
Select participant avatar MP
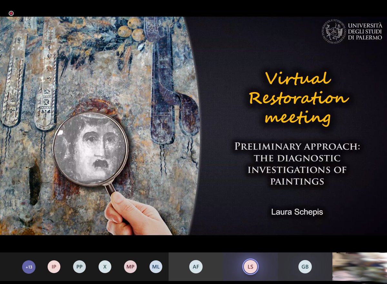[130, 267]
